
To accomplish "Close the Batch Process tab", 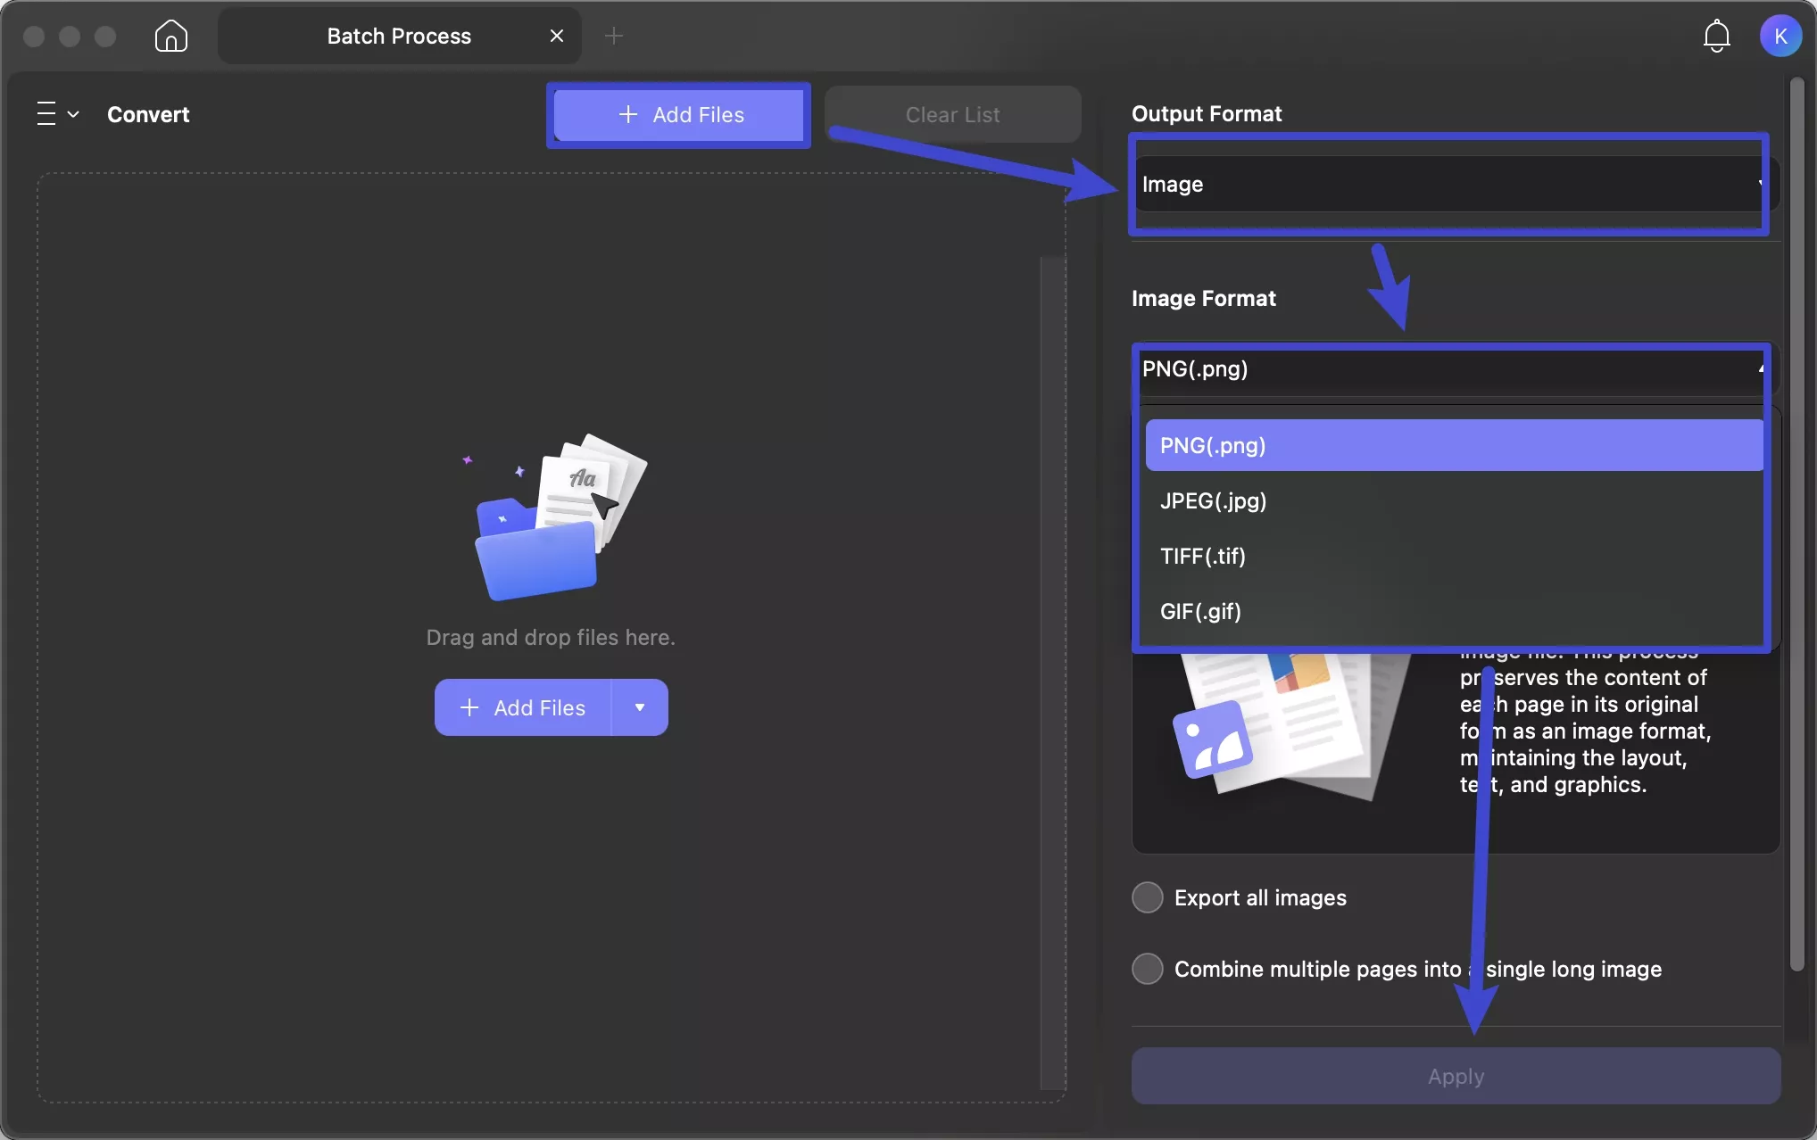I will tap(557, 35).
